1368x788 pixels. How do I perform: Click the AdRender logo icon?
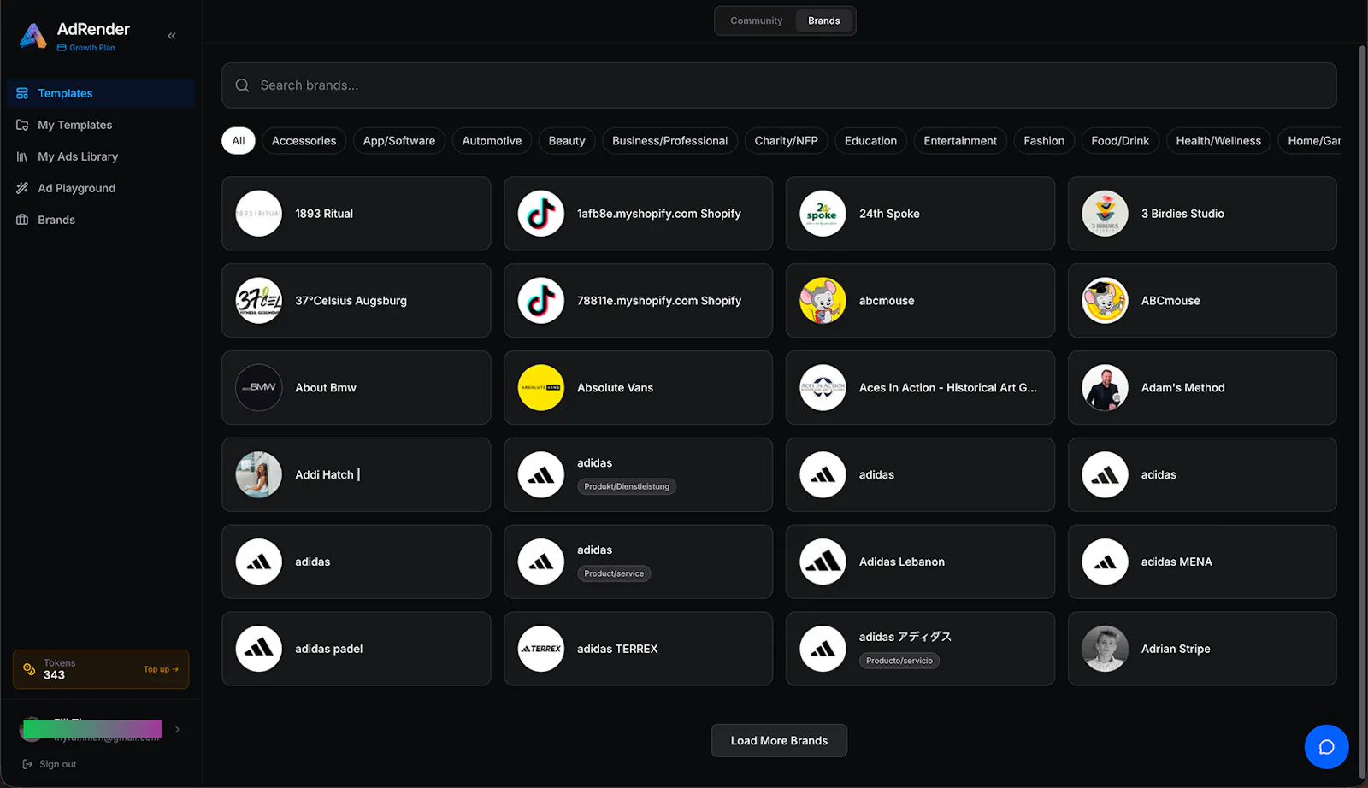33,36
